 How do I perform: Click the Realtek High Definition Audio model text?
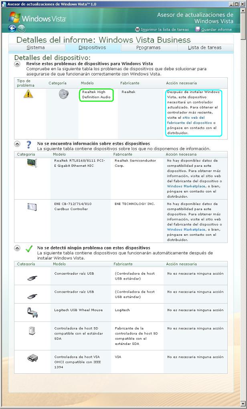pos(96,94)
